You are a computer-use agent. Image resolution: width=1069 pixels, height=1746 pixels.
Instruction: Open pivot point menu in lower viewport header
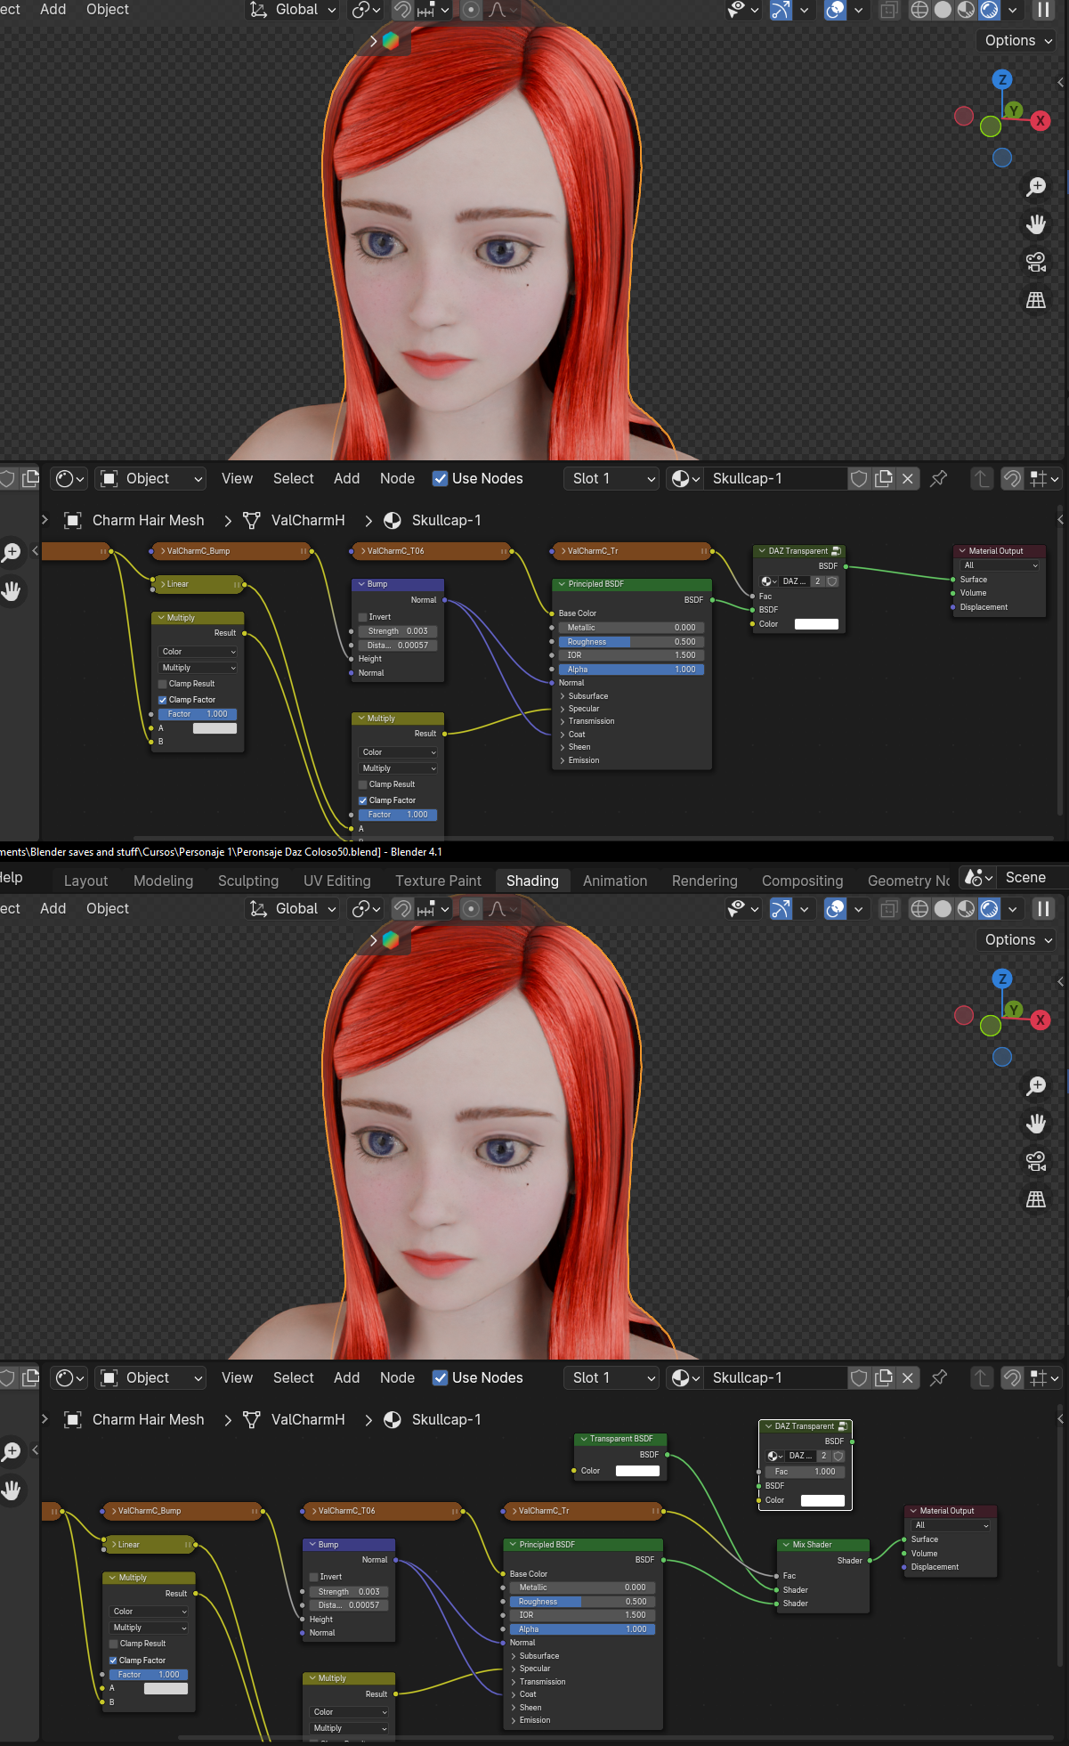pos(366,908)
